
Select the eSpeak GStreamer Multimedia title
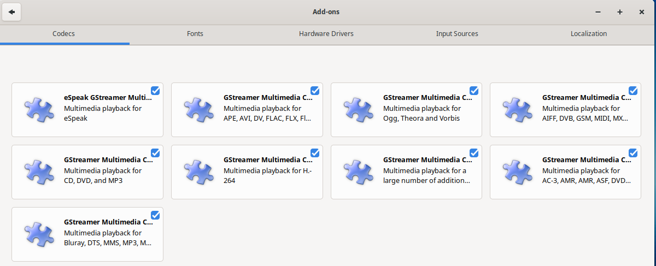click(108, 98)
